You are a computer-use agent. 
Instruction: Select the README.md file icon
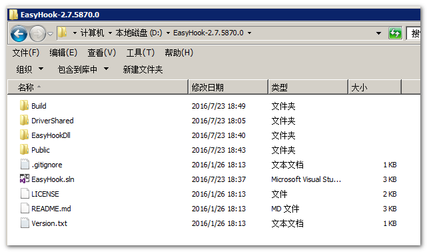(x=25, y=209)
